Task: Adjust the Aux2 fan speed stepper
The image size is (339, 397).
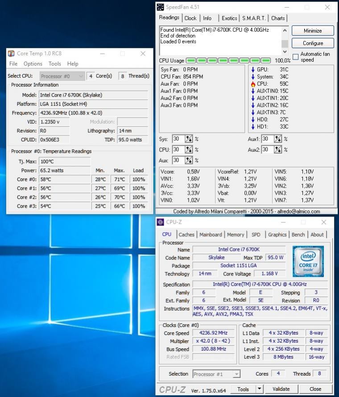Action: tap(278, 150)
